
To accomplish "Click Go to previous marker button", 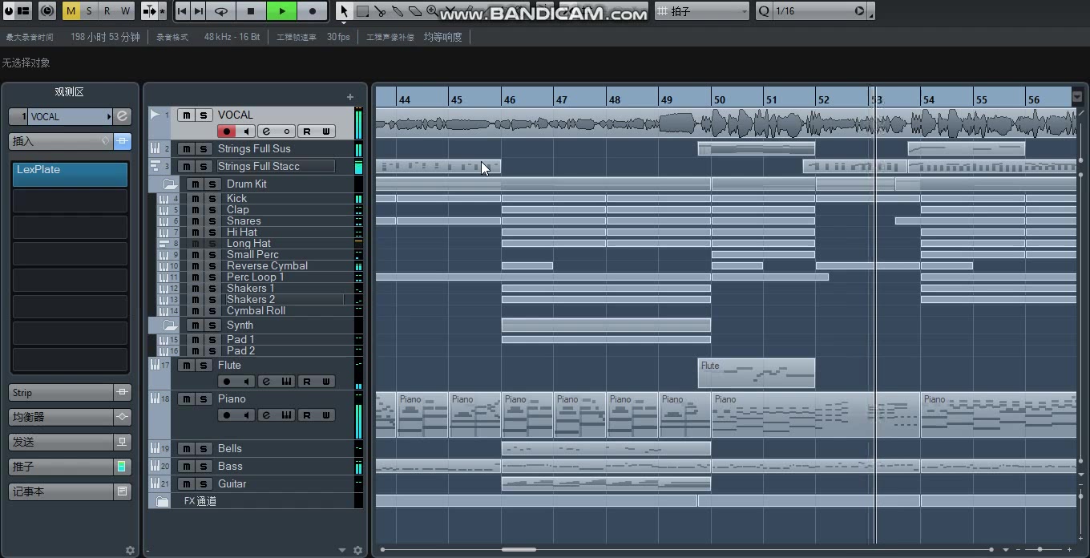I will (x=183, y=11).
